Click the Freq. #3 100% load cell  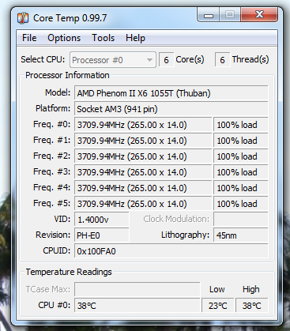[241, 172]
